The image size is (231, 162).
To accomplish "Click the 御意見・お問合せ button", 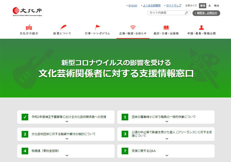I will (x=206, y=13).
